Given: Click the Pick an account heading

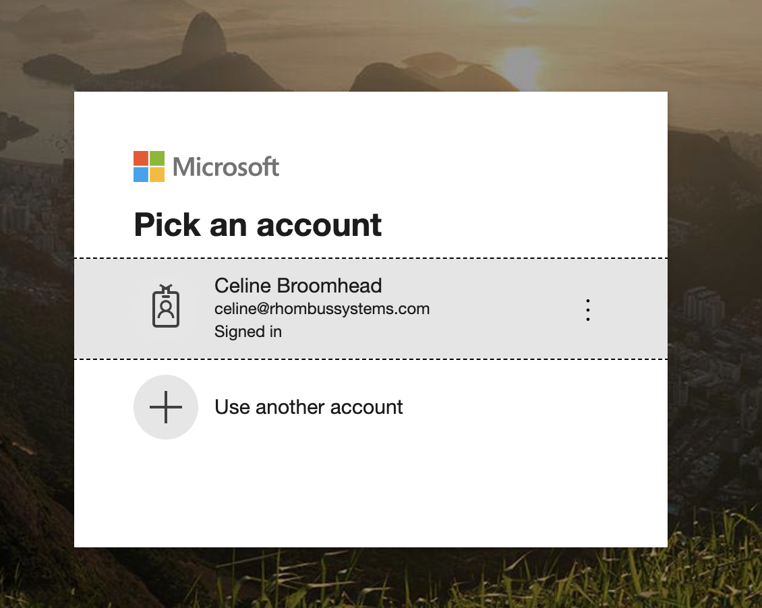Looking at the screenshot, I should (258, 225).
